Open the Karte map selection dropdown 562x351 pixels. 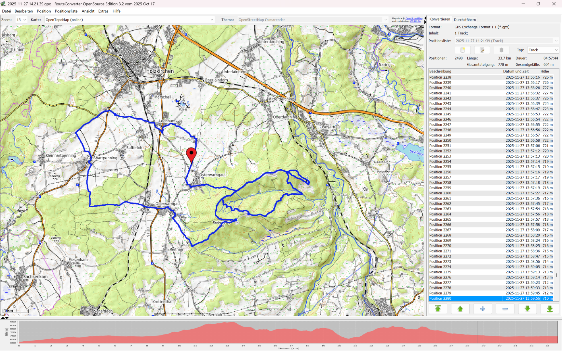click(x=129, y=20)
